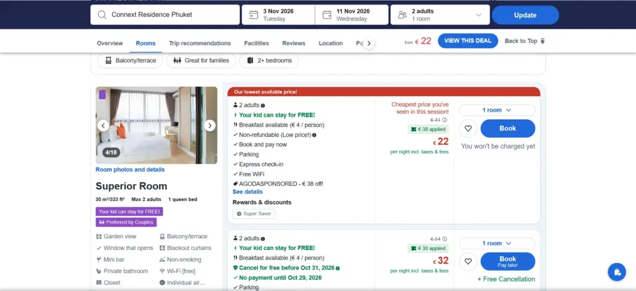Click Our lowest available price! banner
The width and height of the screenshot is (636, 291).
384,92
